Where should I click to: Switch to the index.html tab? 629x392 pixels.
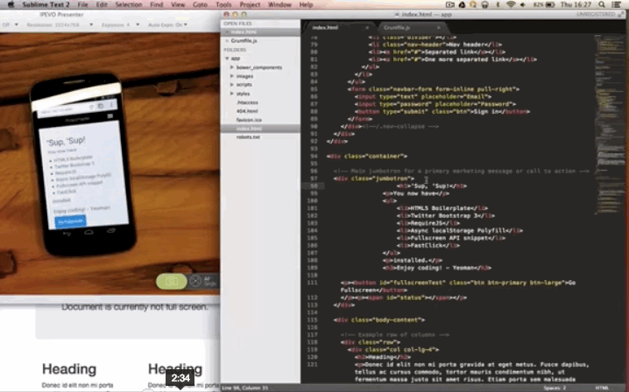tap(325, 28)
